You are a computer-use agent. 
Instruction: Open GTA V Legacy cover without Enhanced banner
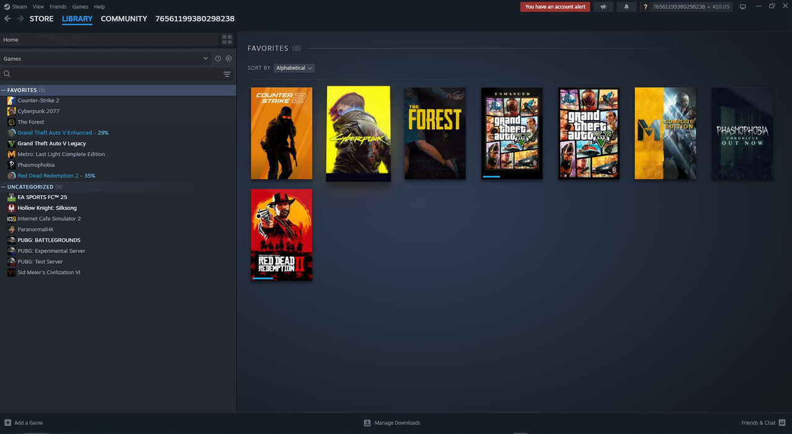pyautogui.click(x=588, y=134)
